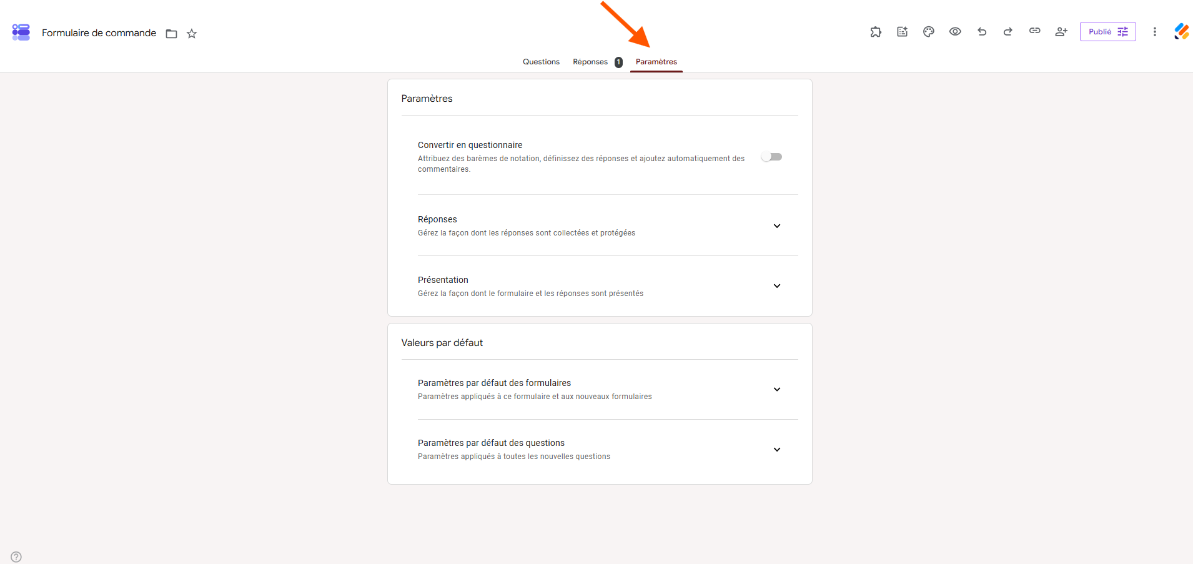
Task: Click the Réponses section heading in settings
Action: [x=437, y=219]
